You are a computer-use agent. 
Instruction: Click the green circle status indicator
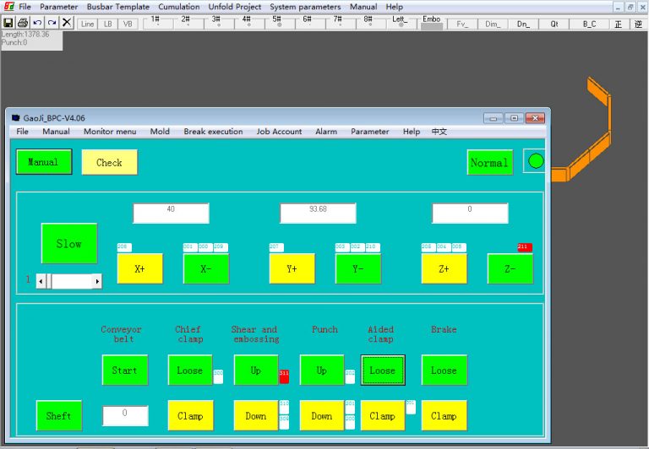[535, 161]
